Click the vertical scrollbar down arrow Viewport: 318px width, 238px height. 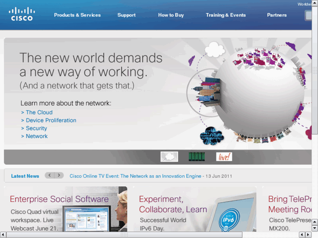pyautogui.click(x=315, y=228)
